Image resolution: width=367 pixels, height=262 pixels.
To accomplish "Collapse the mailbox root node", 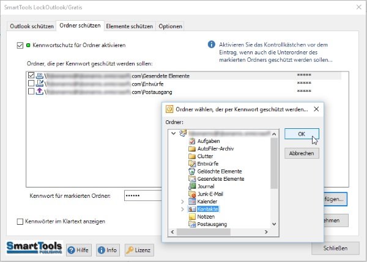I will tap(174, 133).
